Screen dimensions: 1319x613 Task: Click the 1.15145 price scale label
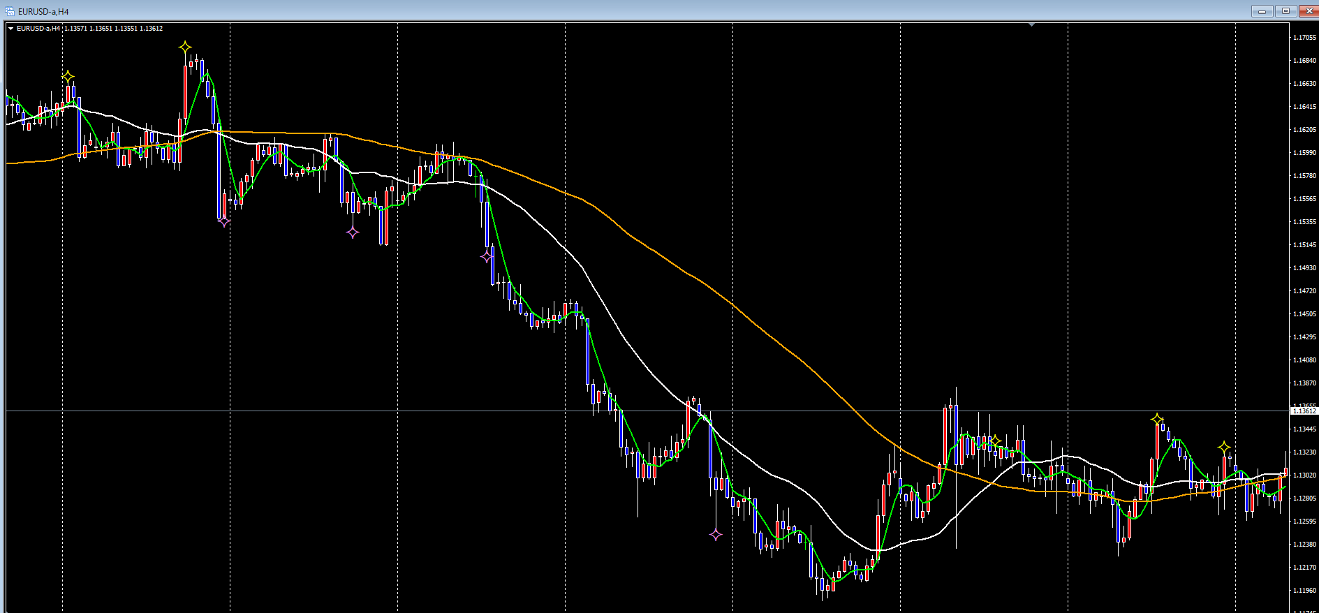pyautogui.click(x=1304, y=245)
